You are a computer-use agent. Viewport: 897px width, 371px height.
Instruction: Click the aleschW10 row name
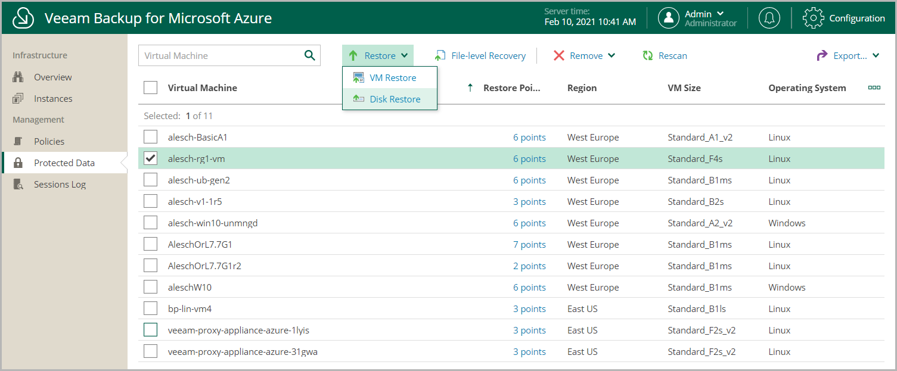[x=190, y=287]
